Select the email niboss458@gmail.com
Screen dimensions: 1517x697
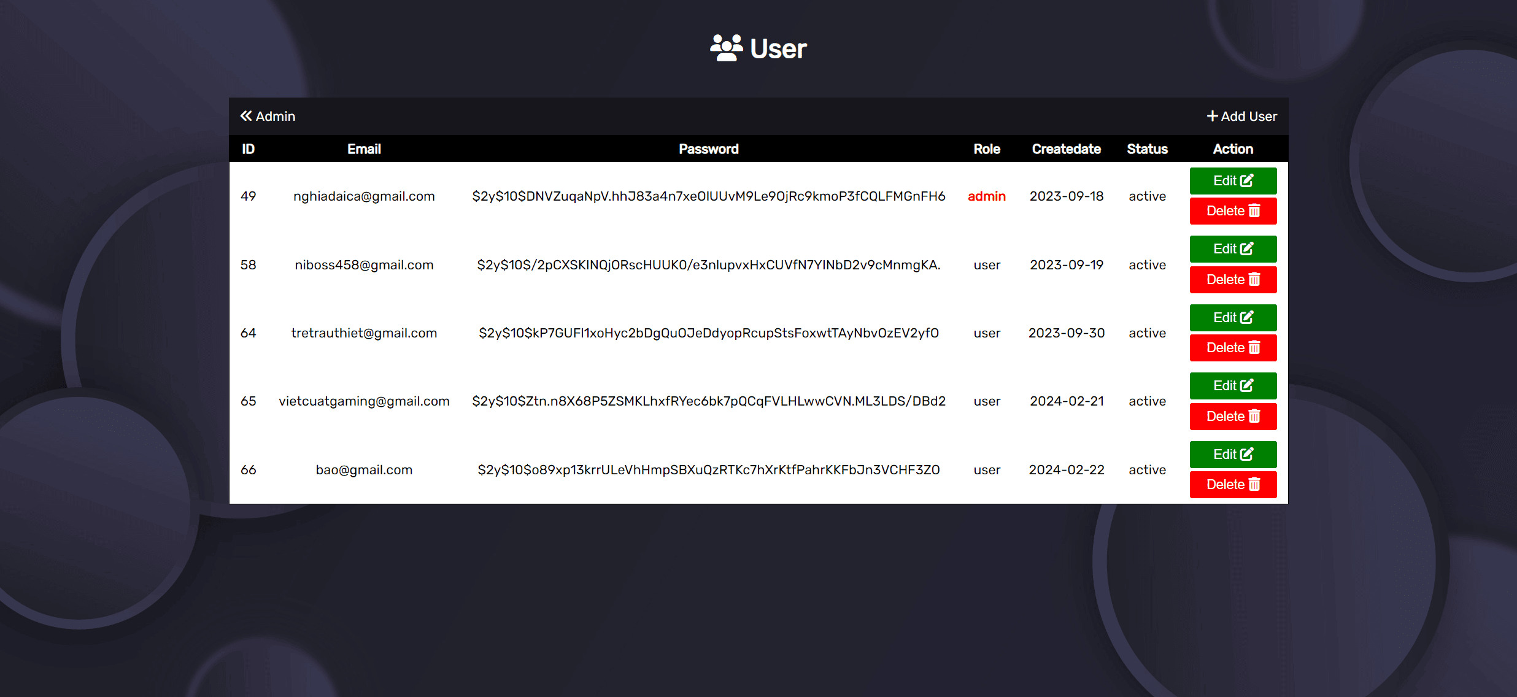pyautogui.click(x=364, y=265)
